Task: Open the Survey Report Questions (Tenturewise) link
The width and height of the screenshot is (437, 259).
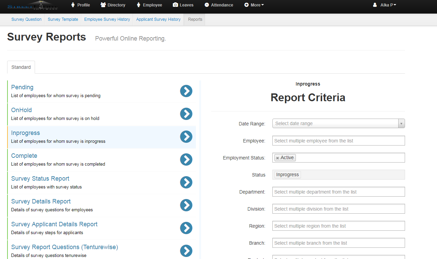Action: 65,247
